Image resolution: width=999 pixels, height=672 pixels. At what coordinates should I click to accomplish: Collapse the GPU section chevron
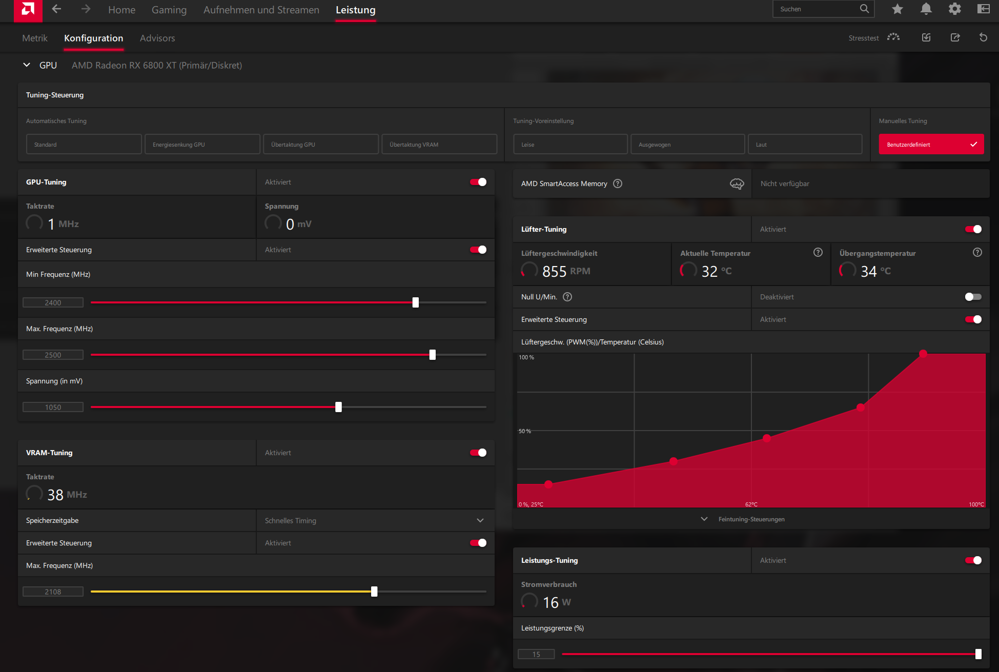27,65
